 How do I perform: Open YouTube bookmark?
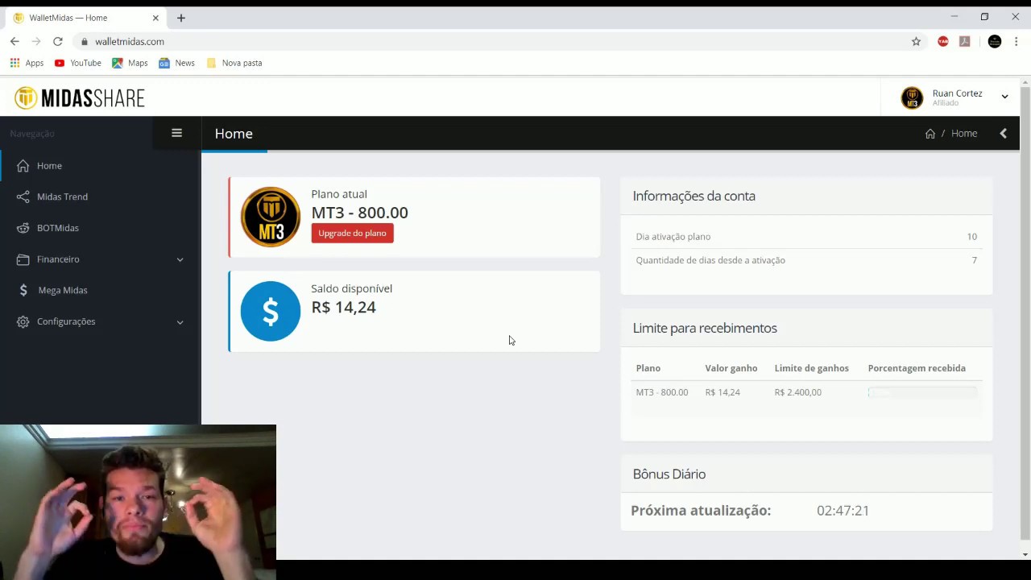point(78,63)
